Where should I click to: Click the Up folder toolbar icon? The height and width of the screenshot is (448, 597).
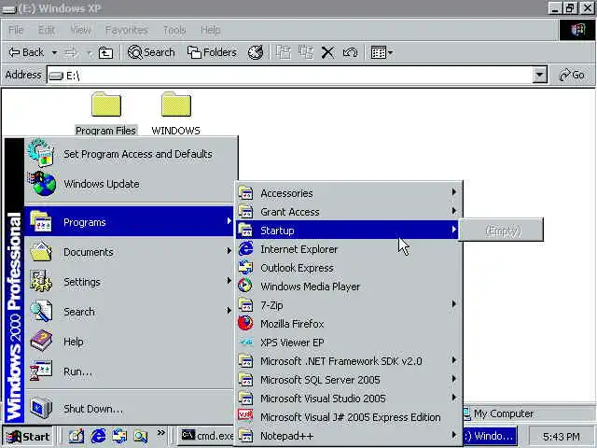[105, 52]
